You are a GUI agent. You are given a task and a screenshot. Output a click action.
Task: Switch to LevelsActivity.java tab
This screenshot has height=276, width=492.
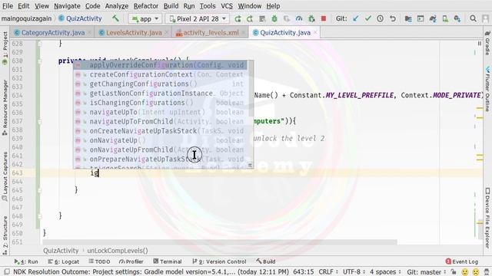pos(134,32)
